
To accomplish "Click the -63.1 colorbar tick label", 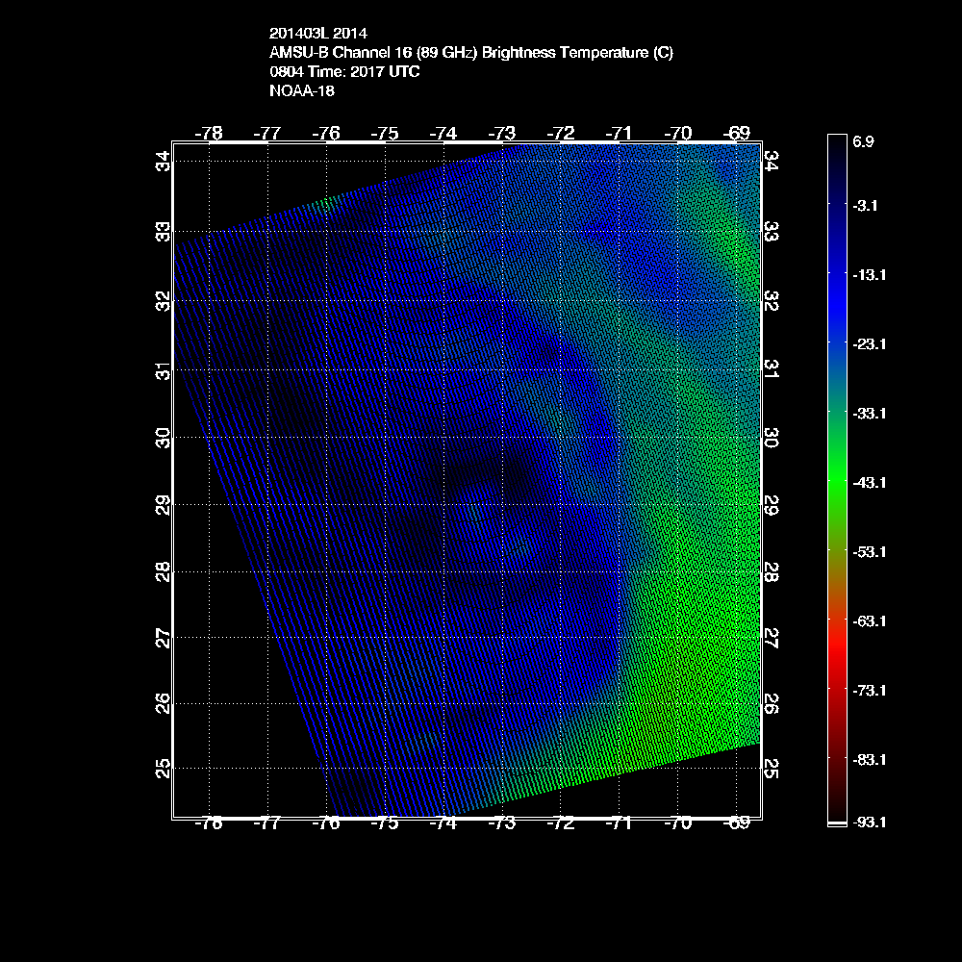I will 868,620.
